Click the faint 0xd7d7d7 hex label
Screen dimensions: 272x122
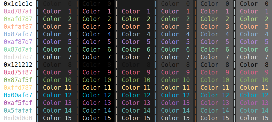(x=18, y=57)
